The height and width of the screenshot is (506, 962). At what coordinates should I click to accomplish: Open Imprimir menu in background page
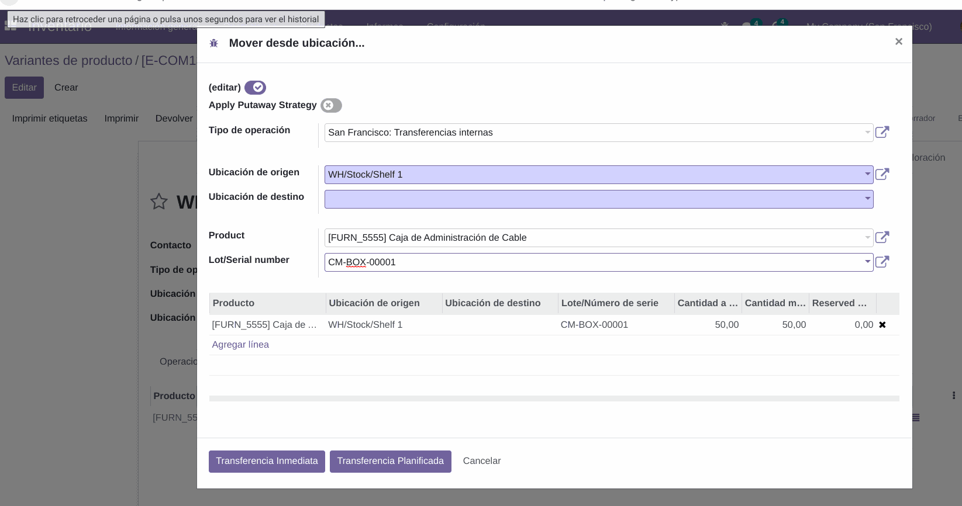tap(122, 119)
